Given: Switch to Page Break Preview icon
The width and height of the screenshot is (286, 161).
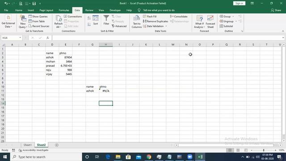Looking at the screenshot, I should pyautogui.click(x=246, y=150).
